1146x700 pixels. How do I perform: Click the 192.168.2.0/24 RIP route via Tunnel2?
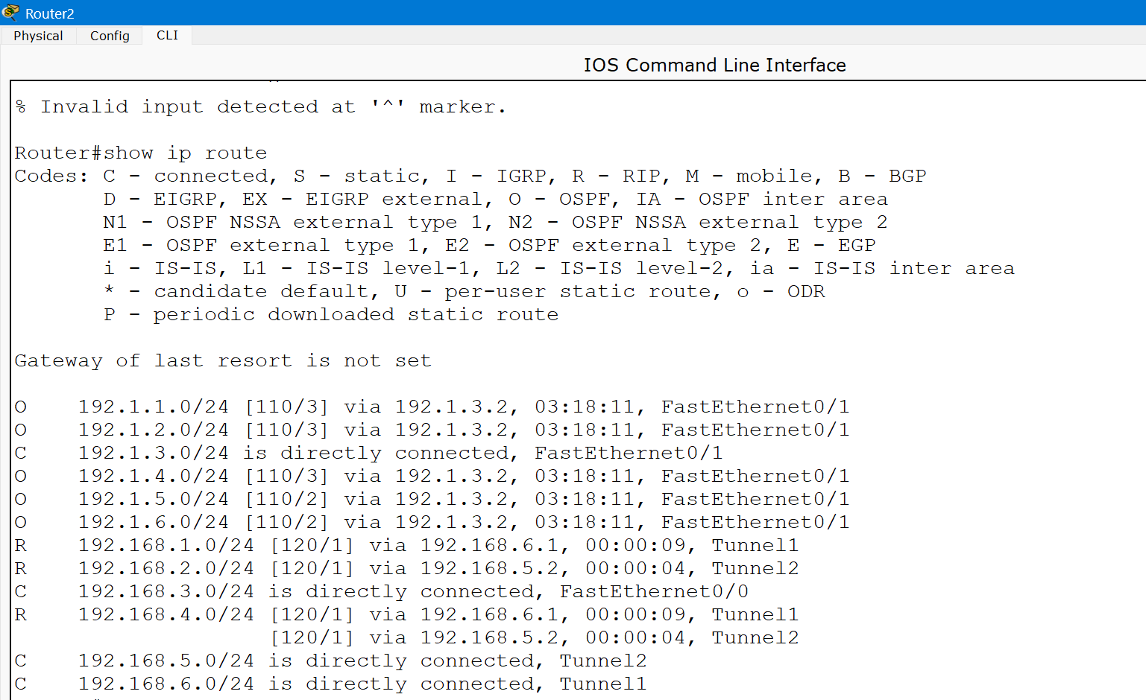406,569
